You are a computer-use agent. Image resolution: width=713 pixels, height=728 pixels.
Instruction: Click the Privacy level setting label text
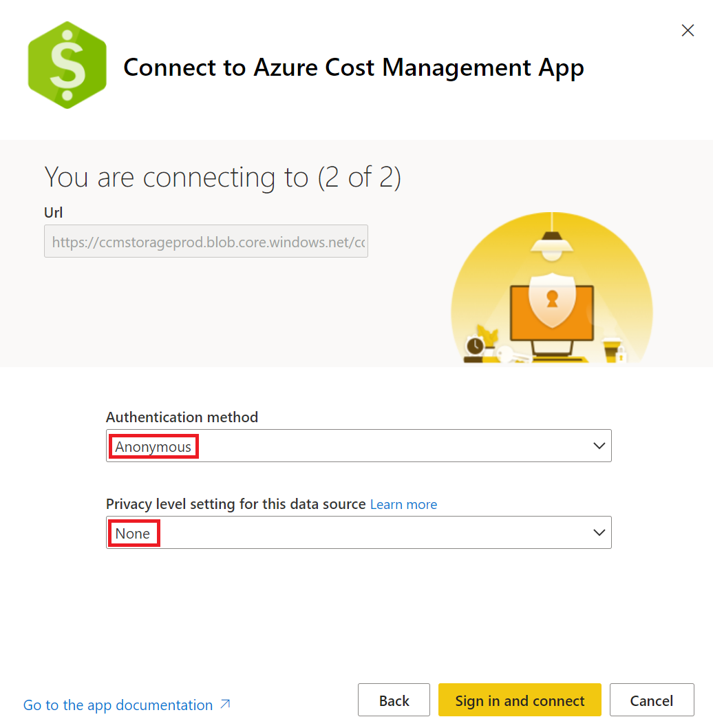[235, 504]
